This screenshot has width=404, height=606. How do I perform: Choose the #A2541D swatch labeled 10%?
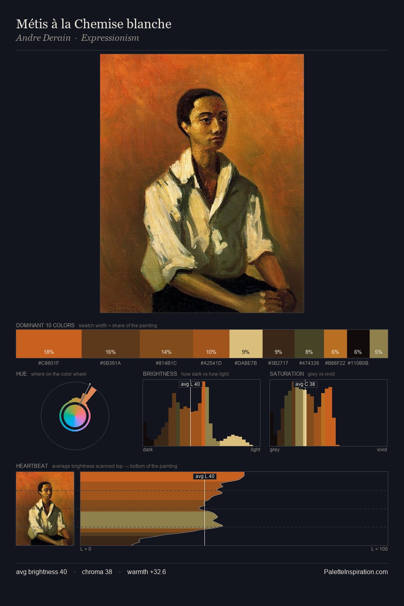point(211,344)
